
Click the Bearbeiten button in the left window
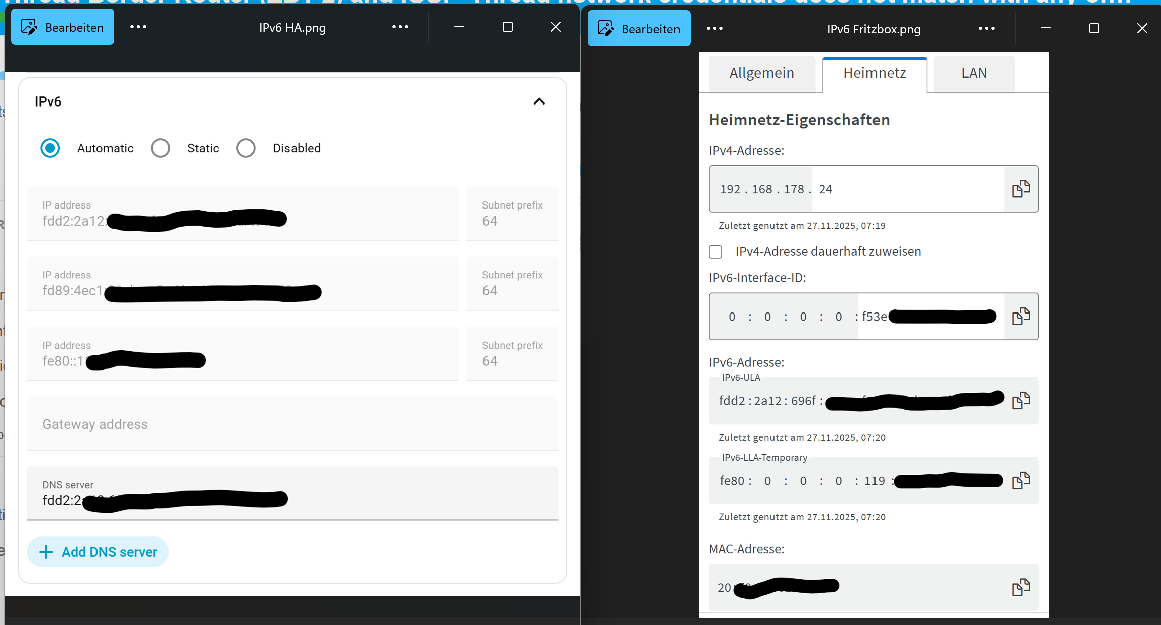[62, 27]
